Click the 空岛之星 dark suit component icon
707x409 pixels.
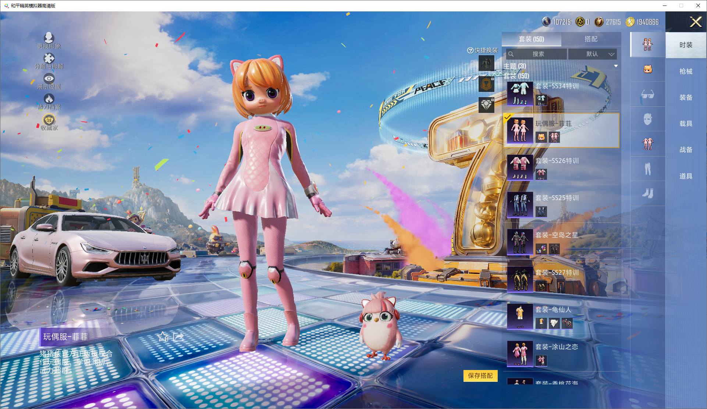click(x=554, y=249)
